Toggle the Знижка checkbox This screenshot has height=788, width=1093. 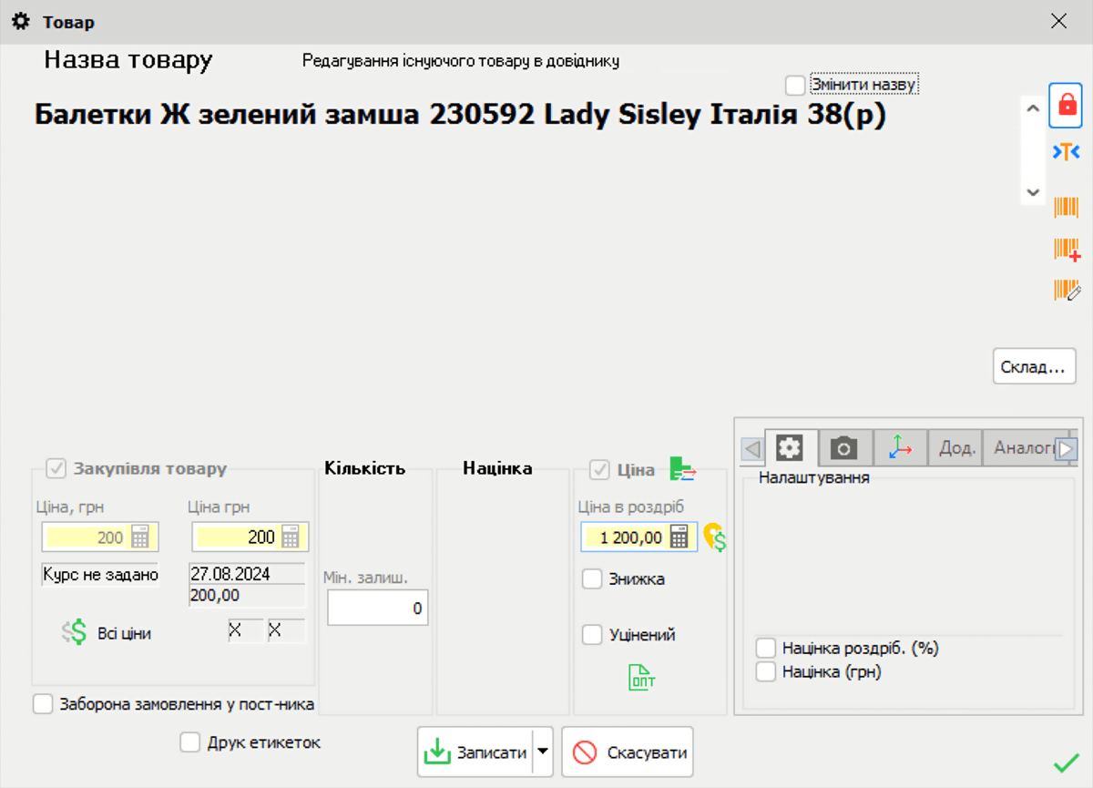pos(593,579)
